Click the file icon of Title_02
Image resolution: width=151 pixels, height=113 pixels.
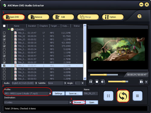click(x=15, y=36)
